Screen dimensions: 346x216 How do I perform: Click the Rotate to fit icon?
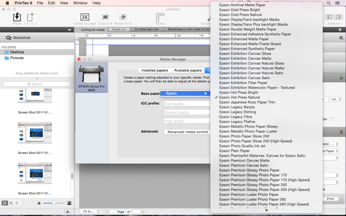point(123,17)
